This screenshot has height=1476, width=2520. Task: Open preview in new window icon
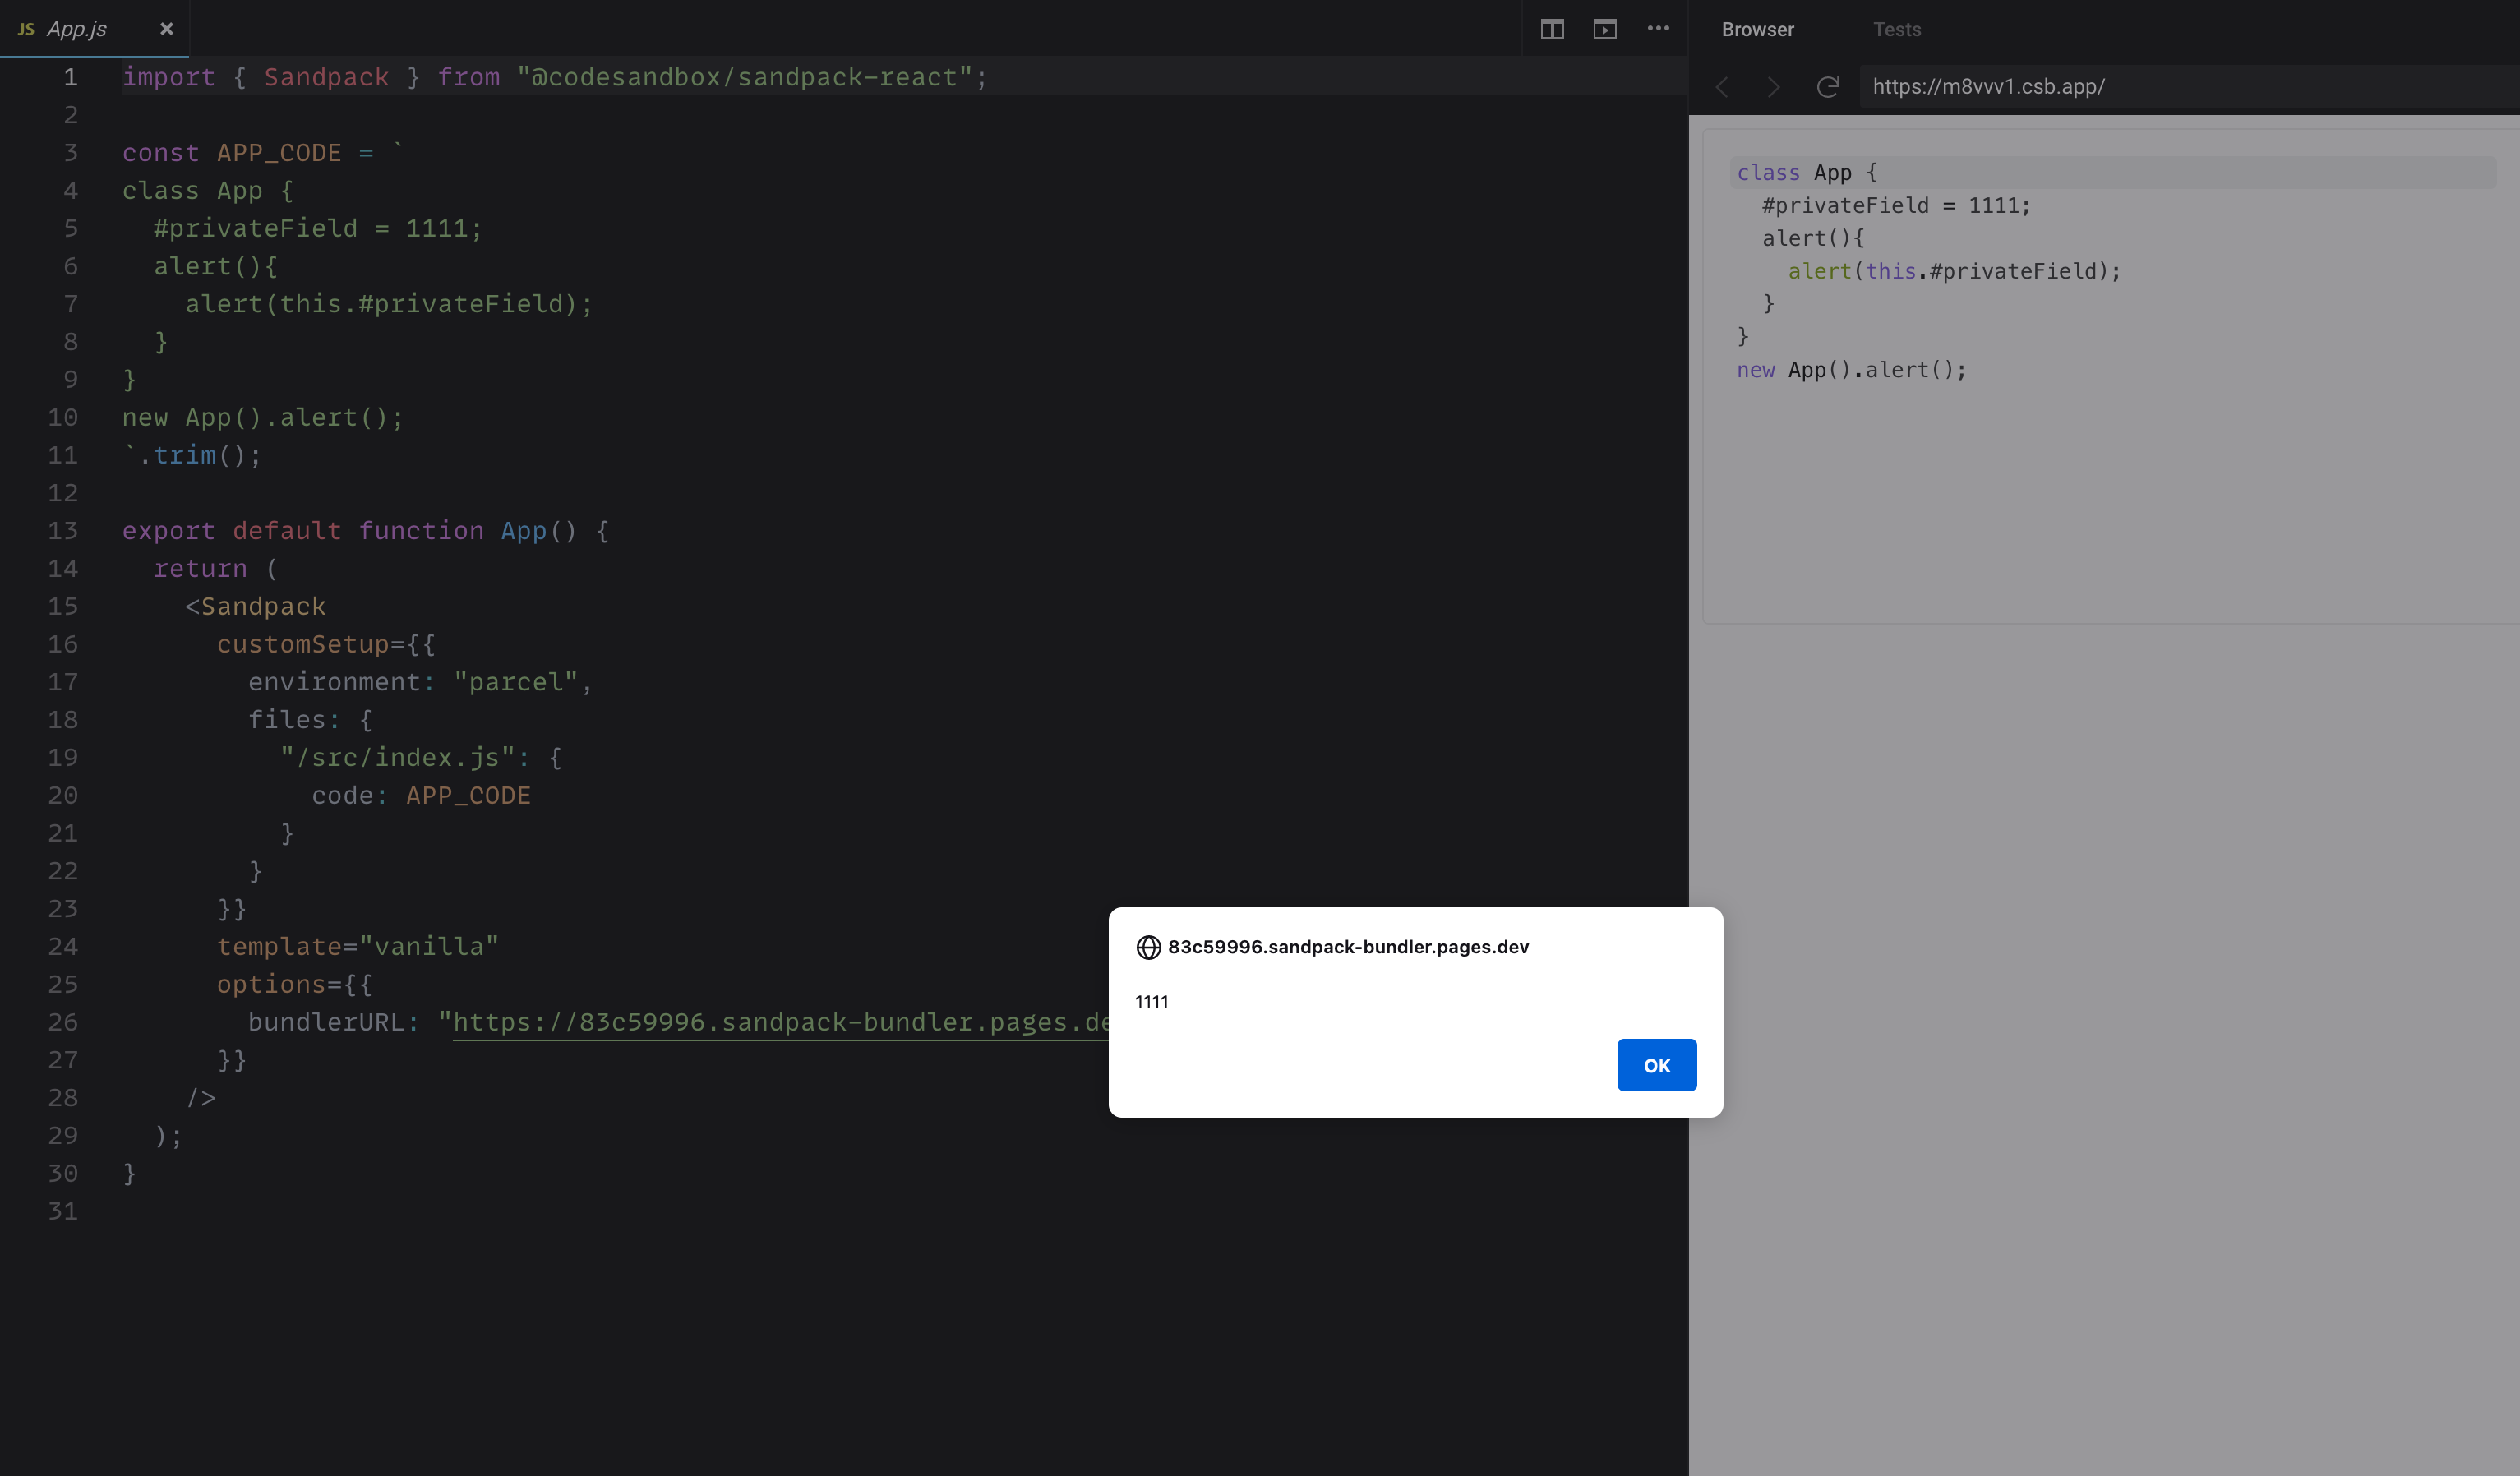click(x=1605, y=29)
